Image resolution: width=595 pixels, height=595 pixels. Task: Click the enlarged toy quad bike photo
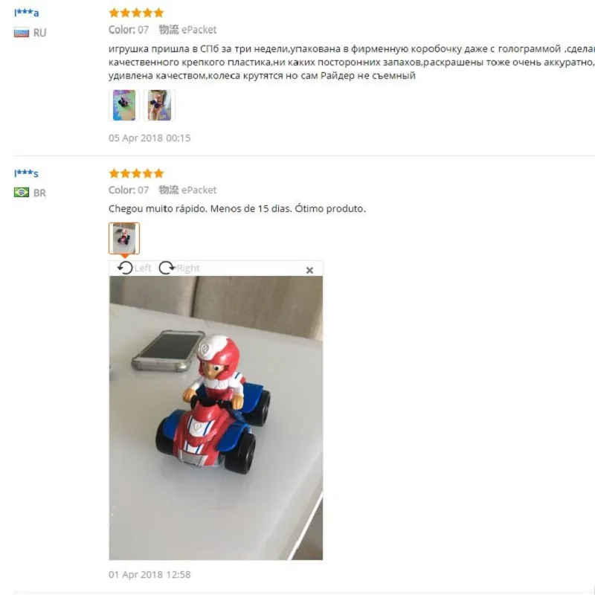216,418
